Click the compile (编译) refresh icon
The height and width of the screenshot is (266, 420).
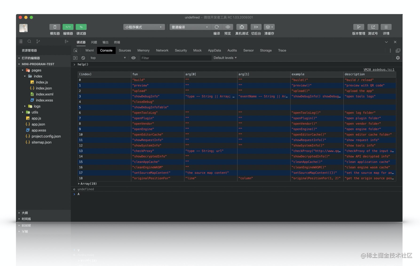pos(217,27)
